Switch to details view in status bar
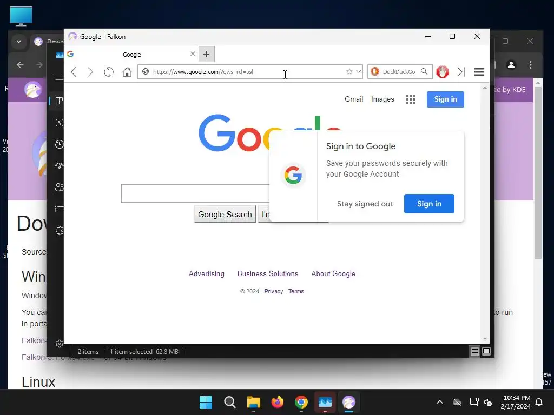This screenshot has width=554, height=415. pyautogui.click(x=474, y=351)
